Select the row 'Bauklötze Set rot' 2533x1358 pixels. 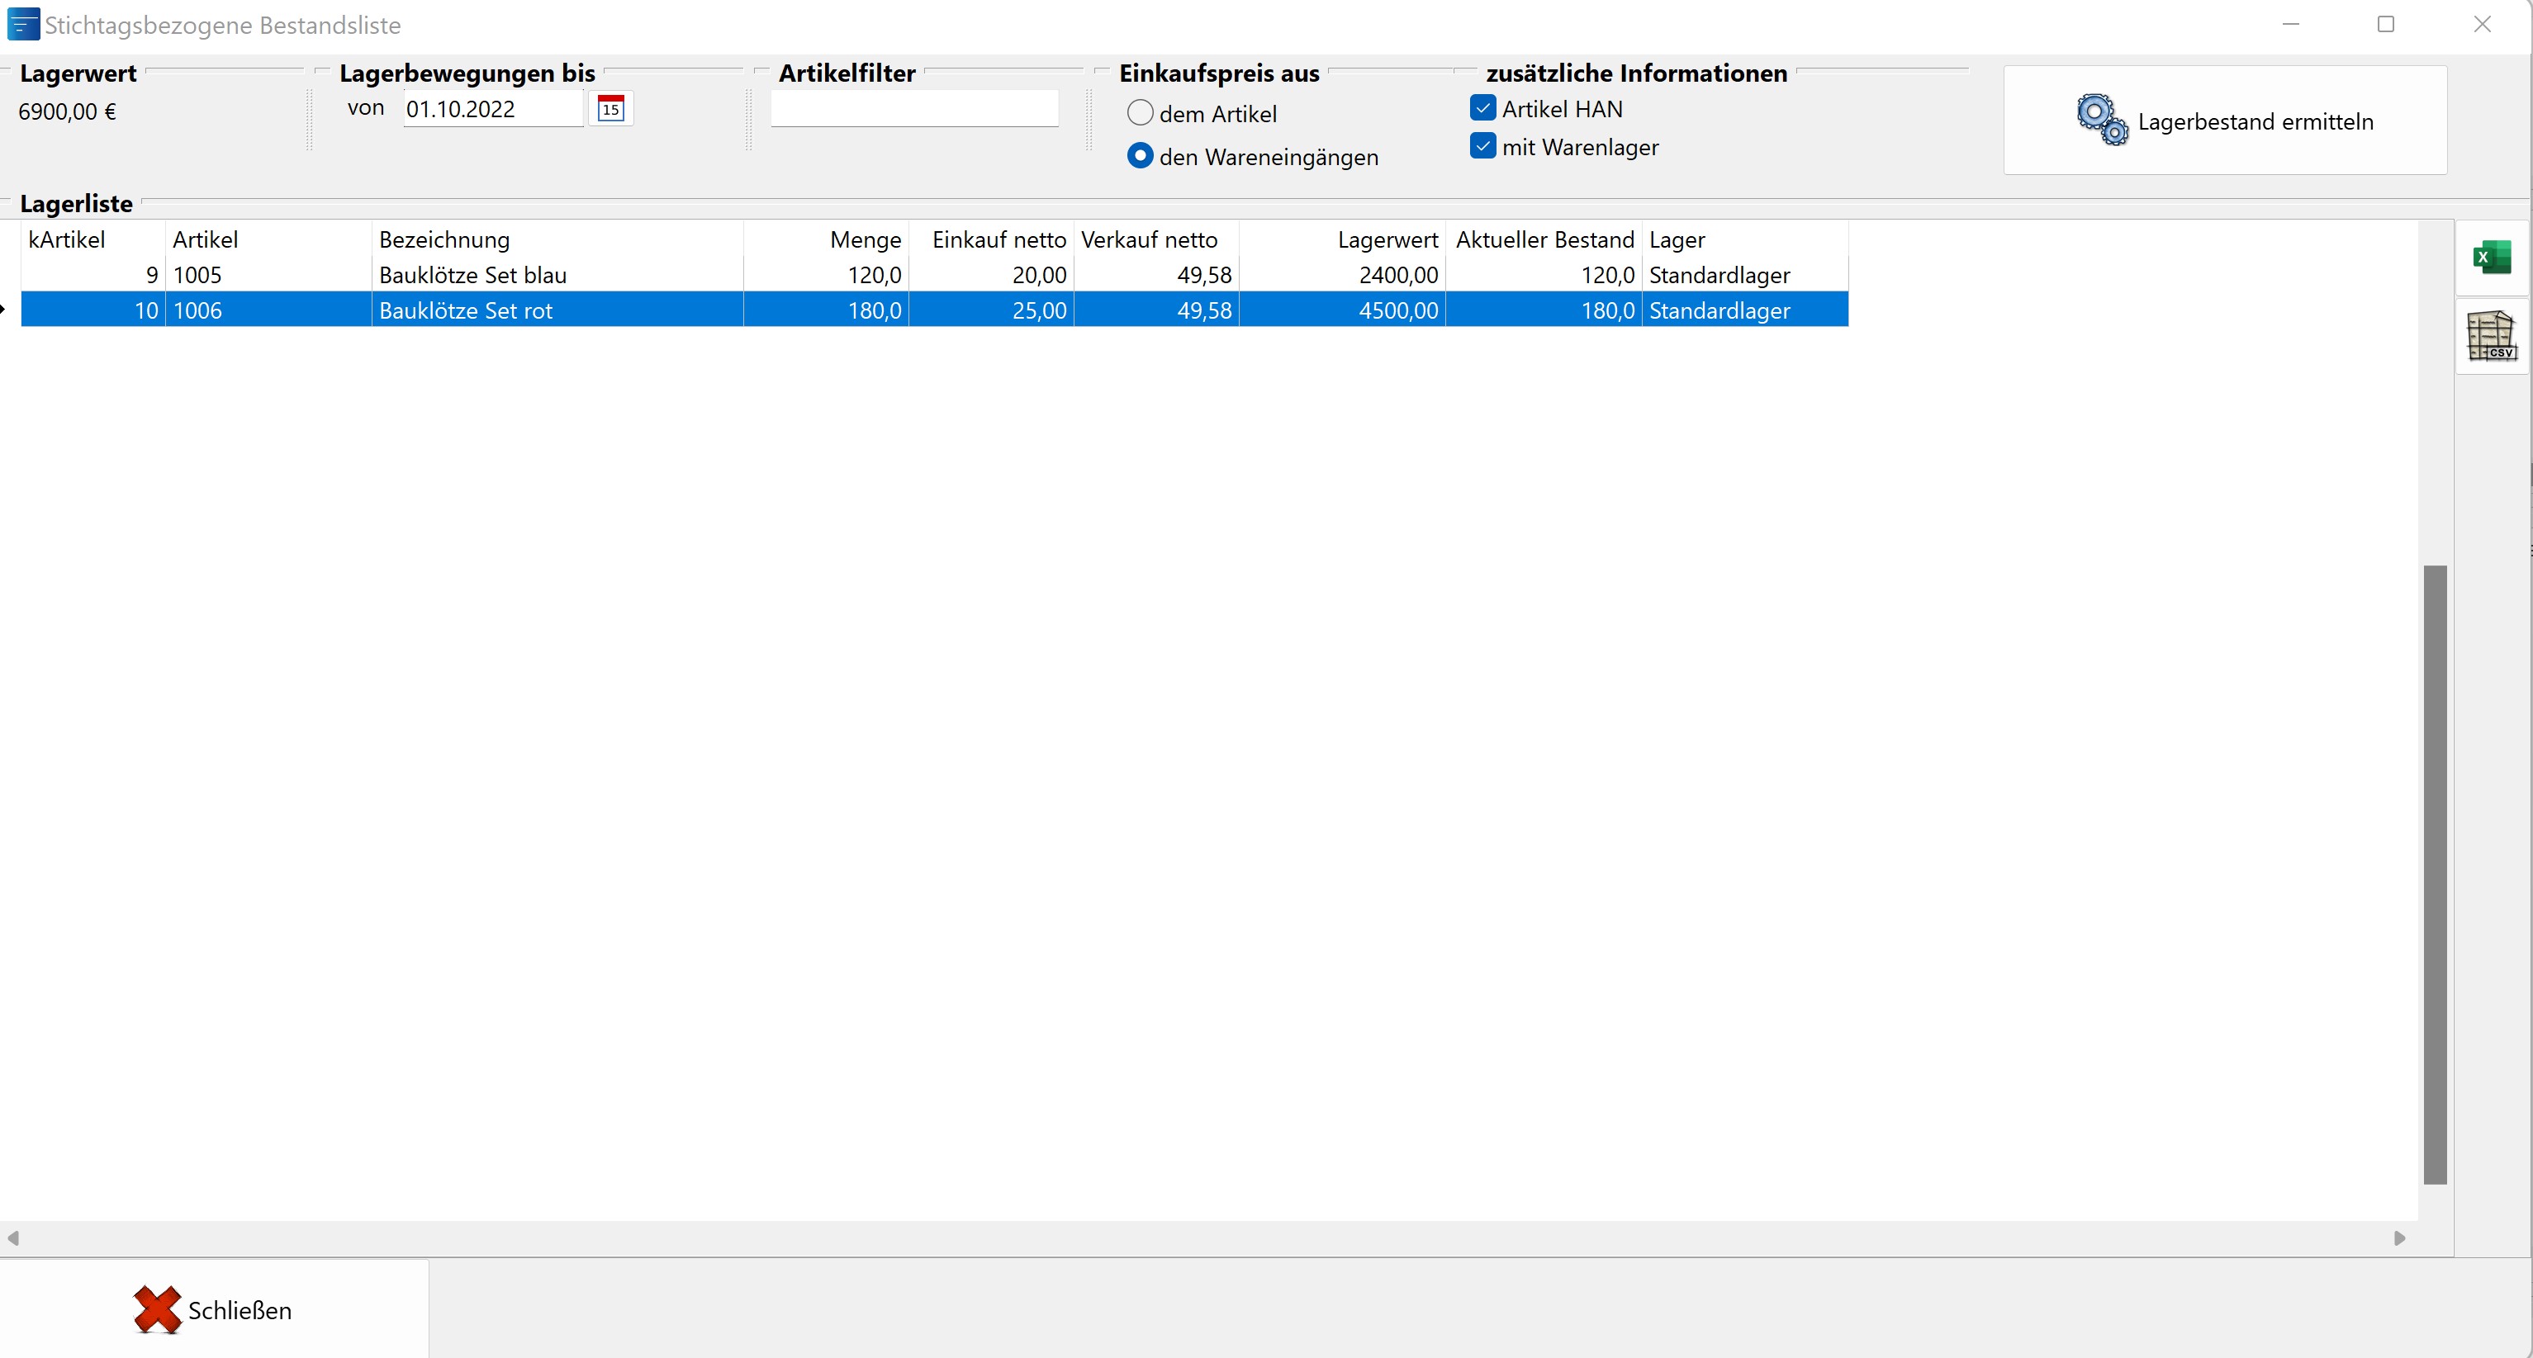coord(934,310)
